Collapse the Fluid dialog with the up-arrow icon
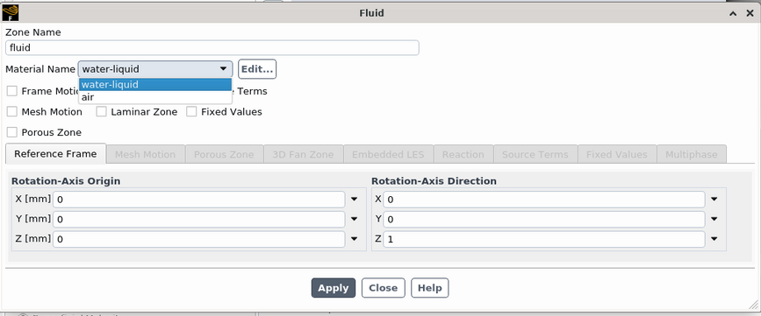This screenshot has width=761, height=316. pos(733,13)
